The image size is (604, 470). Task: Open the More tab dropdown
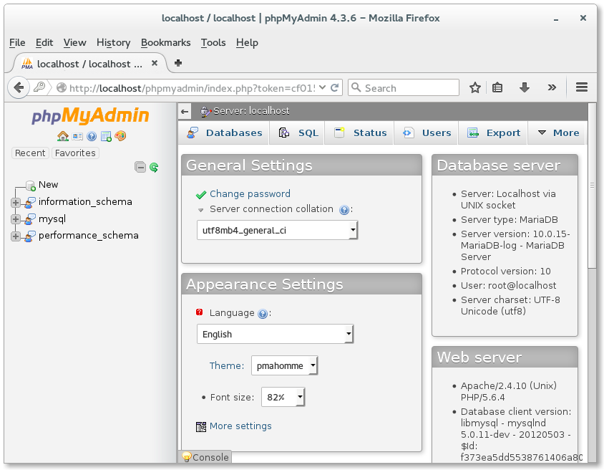[x=557, y=133]
